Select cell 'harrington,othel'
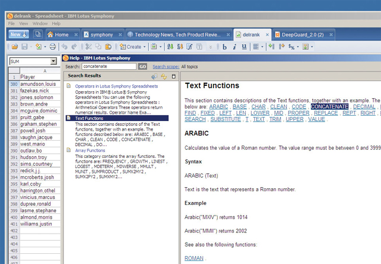 (x=40, y=191)
